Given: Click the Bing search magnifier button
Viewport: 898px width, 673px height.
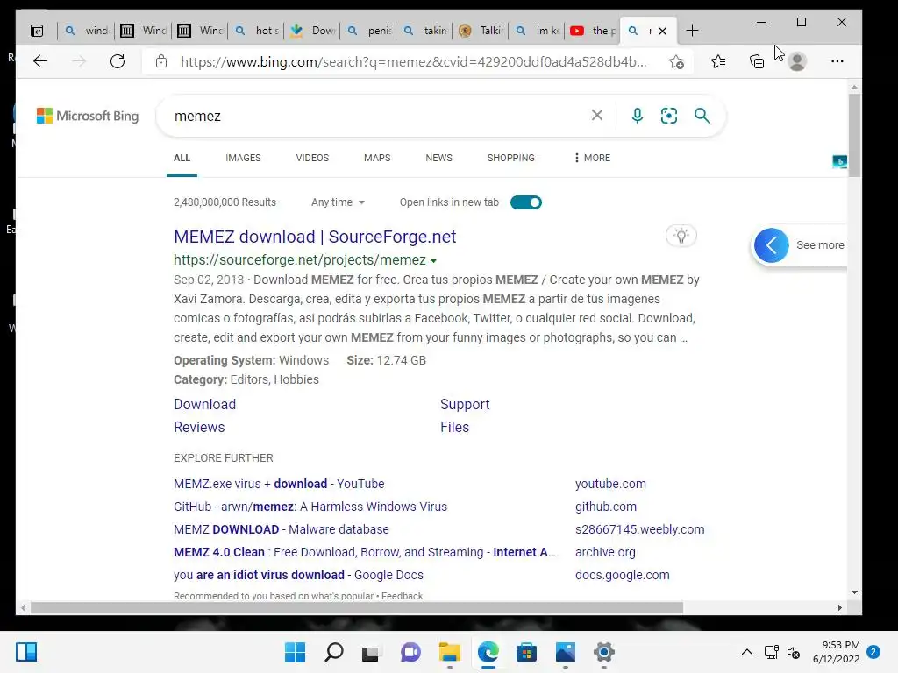Looking at the screenshot, I should tap(702, 116).
